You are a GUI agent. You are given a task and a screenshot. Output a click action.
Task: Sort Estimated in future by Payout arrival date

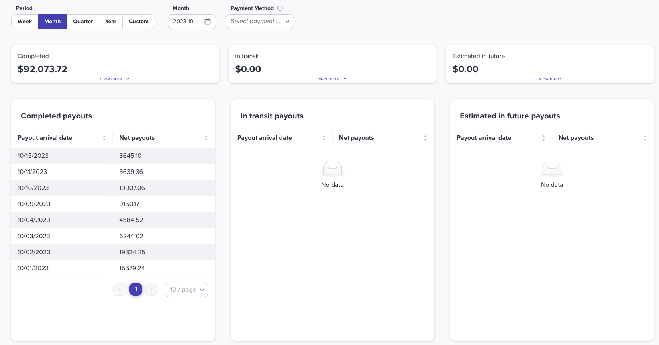click(x=543, y=138)
